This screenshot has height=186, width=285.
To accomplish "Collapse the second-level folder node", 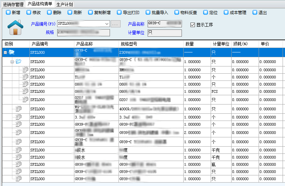I will tap(12, 62).
